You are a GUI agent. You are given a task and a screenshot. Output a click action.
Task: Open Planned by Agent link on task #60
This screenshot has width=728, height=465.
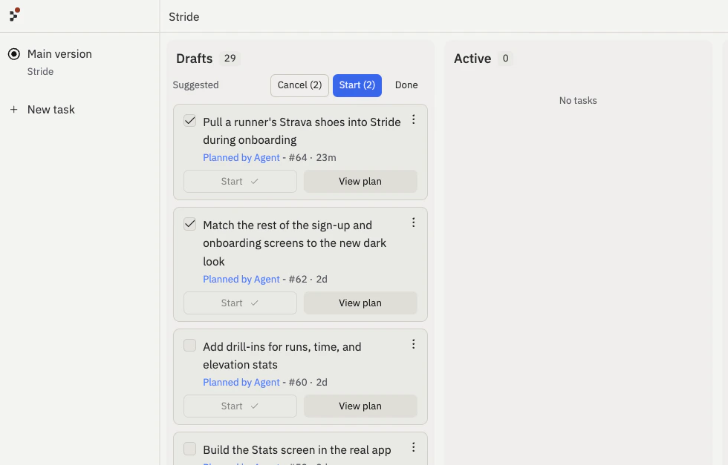coord(241,383)
